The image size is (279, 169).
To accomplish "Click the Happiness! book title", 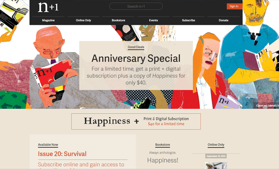I will 163,160.
